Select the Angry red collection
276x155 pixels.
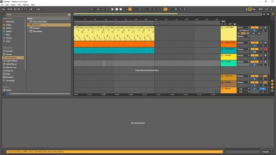9,25
